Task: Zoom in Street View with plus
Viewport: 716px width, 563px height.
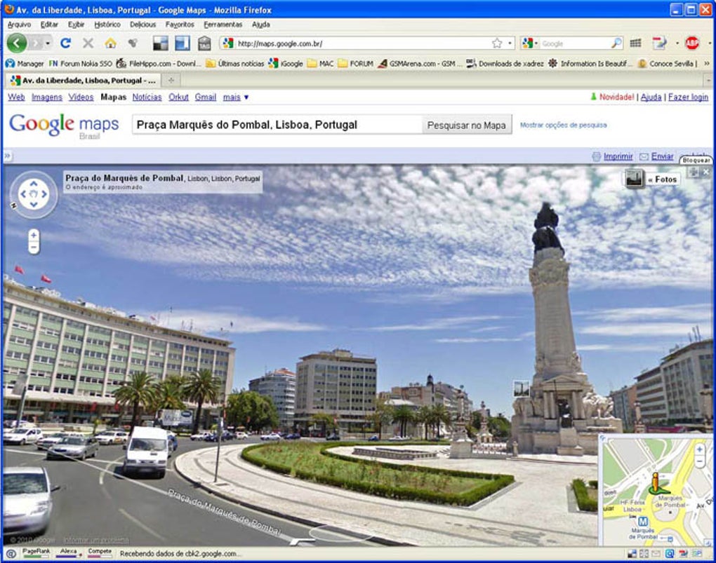Action: (33, 236)
